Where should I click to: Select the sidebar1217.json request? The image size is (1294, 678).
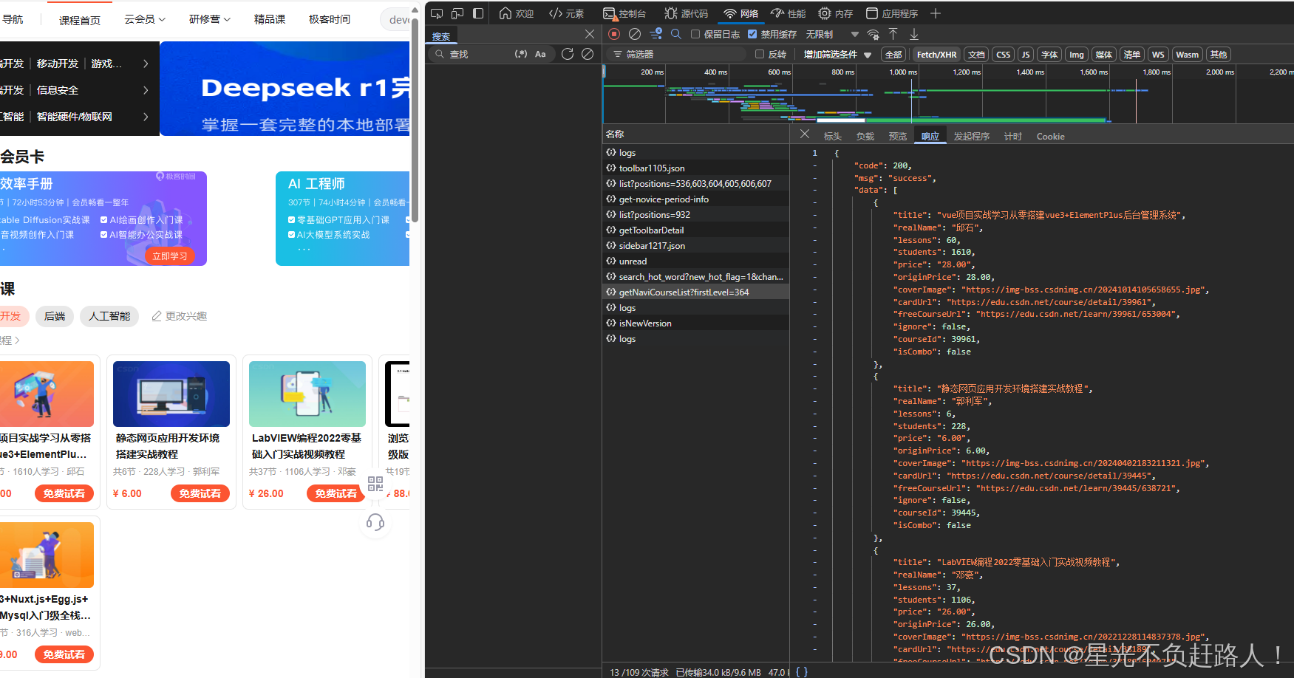696,245
